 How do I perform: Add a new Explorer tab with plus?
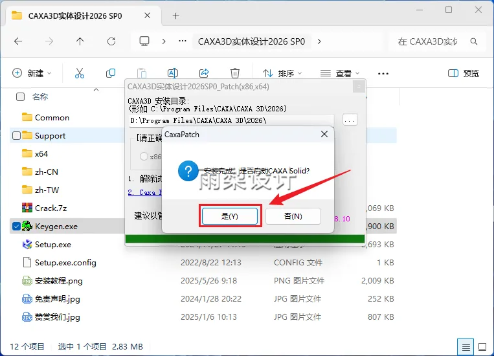tap(176, 16)
